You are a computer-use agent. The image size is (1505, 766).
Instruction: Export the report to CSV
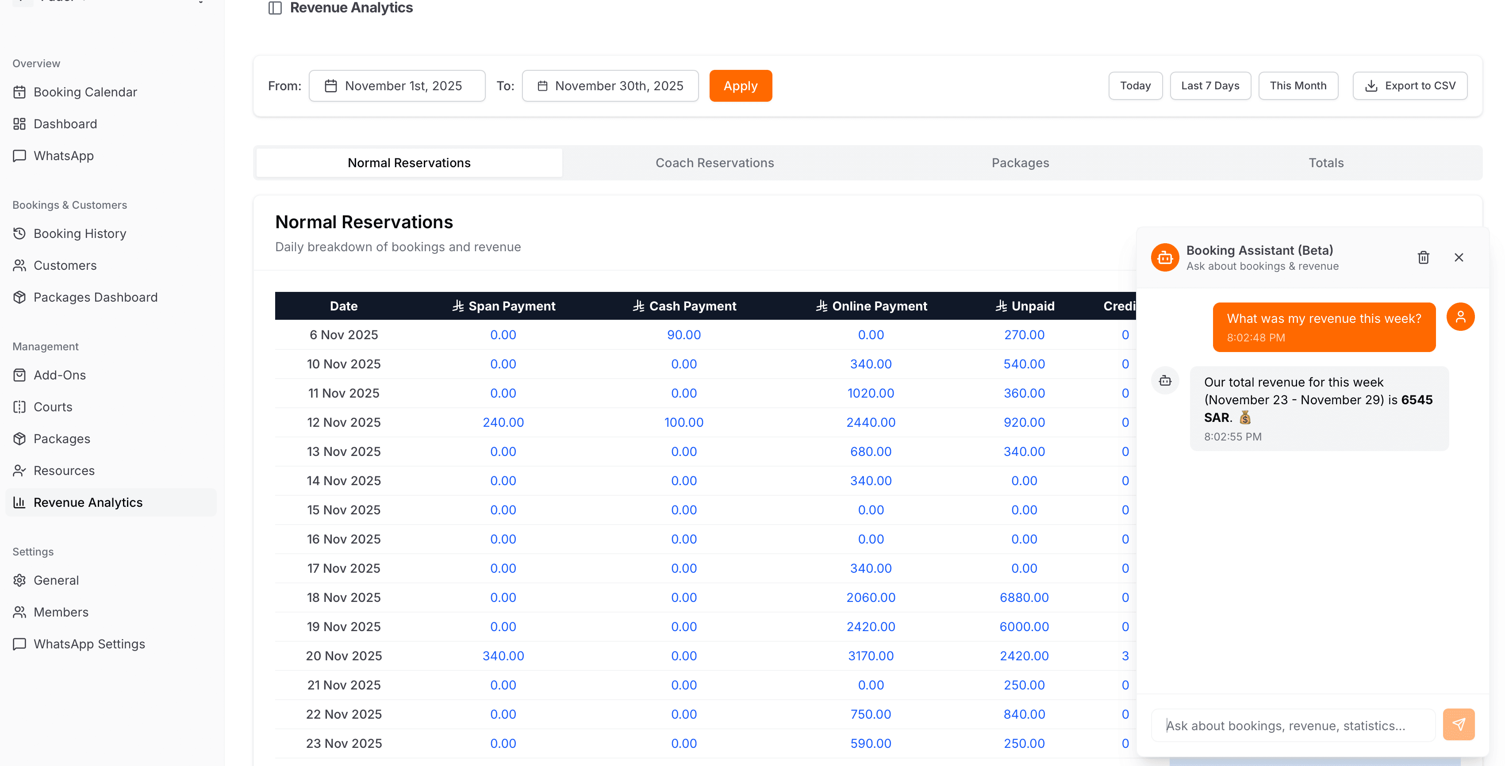point(1410,85)
